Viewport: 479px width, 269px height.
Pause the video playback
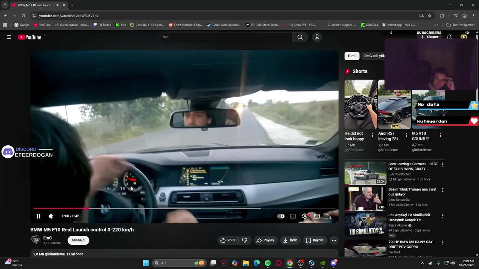pyautogui.click(x=38, y=216)
